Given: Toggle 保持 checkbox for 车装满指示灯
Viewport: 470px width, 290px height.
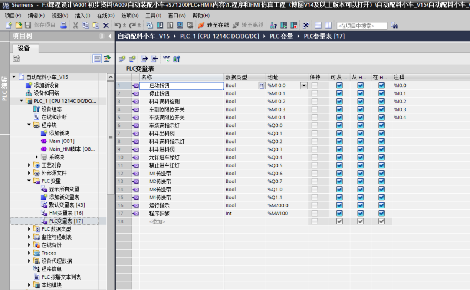Looking at the screenshot, I should pos(315,125).
